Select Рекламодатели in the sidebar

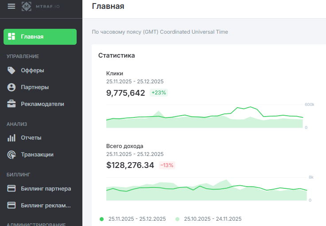click(x=43, y=104)
